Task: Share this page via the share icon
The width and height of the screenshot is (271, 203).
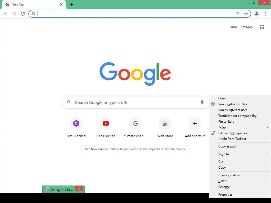Action: (x=238, y=14)
